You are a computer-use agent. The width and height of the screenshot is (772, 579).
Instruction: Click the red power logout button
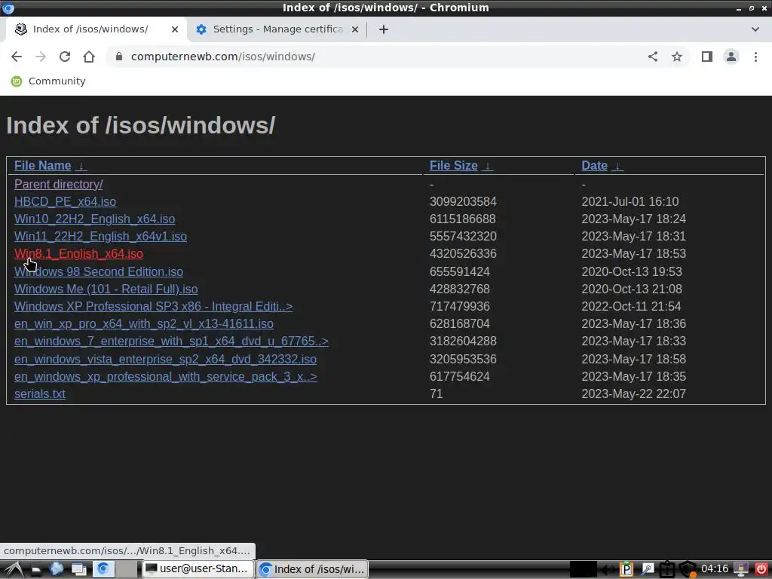coord(761,570)
